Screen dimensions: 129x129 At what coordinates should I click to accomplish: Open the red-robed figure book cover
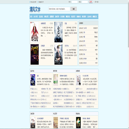[x=35, y=32]
